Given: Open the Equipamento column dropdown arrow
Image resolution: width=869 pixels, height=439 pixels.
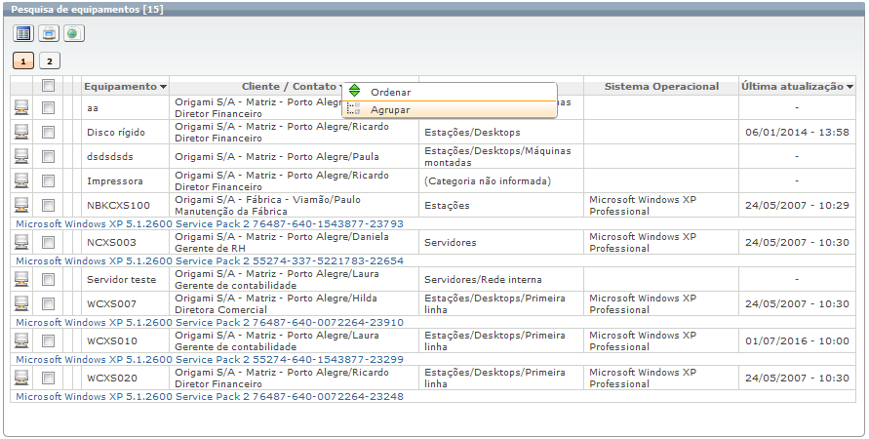Looking at the screenshot, I should click(x=163, y=87).
